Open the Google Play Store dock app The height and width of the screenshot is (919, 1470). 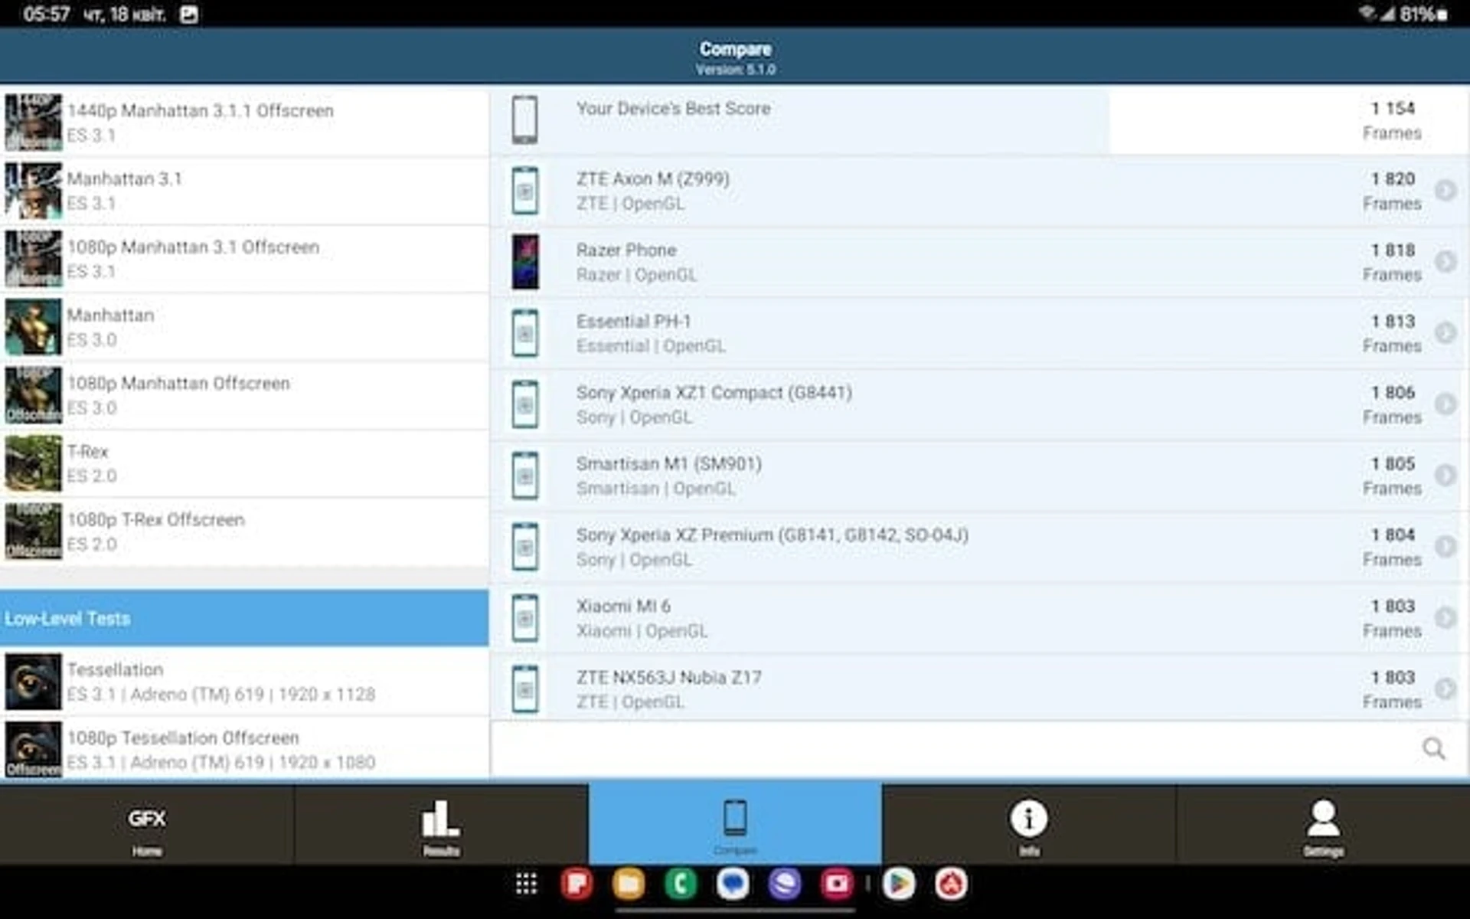899,884
